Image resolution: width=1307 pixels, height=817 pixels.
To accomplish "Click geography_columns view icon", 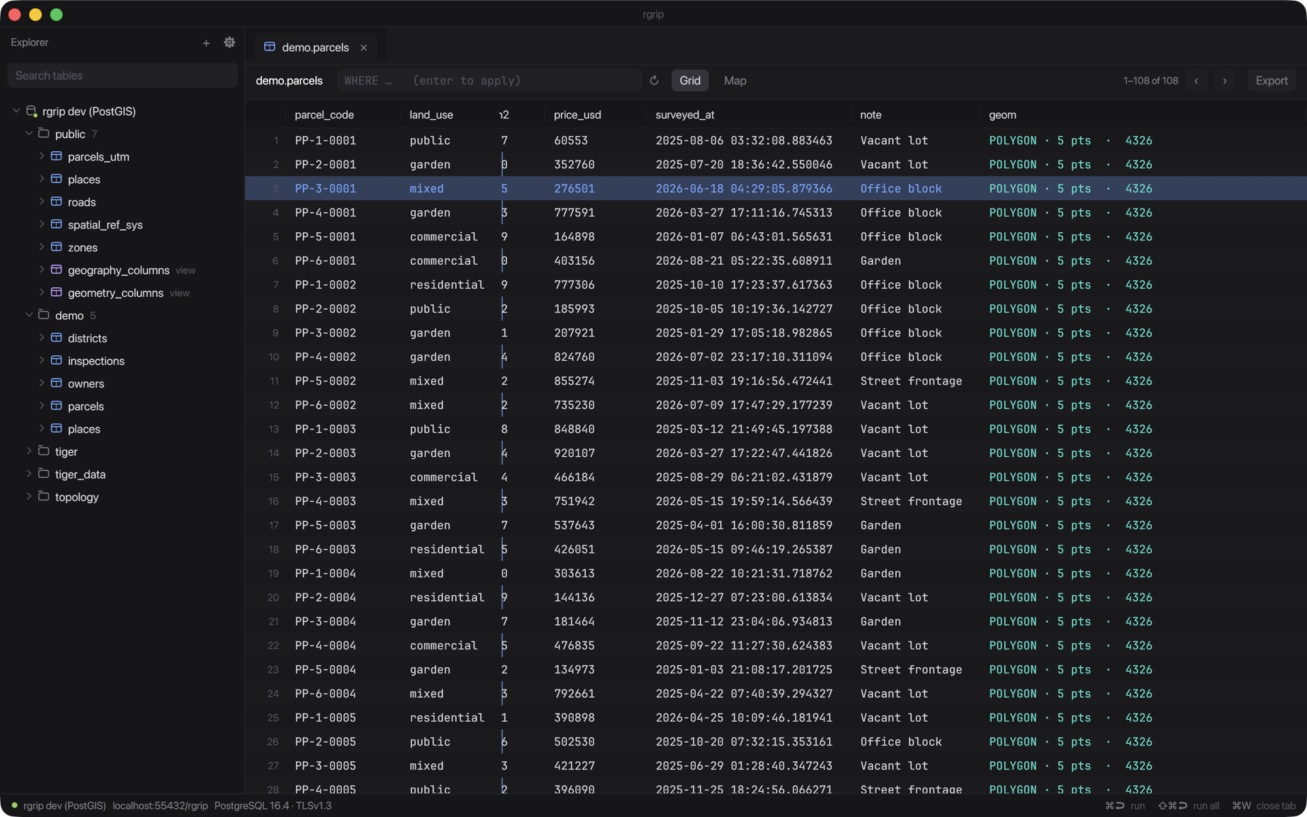I will (x=57, y=270).
